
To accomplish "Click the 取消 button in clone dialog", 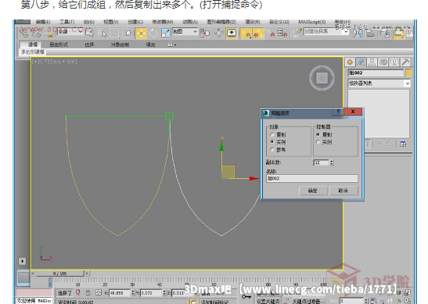I will 343,191.
